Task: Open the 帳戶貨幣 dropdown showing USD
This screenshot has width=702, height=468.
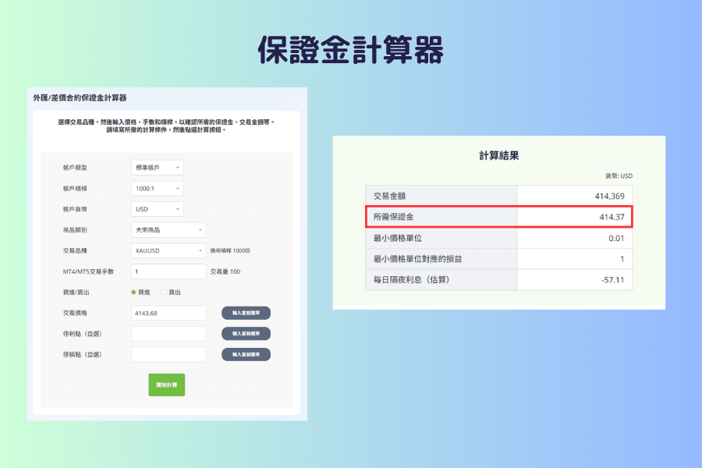Action: tap(157, 209)
